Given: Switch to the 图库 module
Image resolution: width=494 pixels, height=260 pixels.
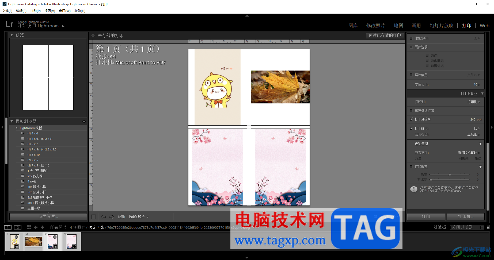Looking at the screenshot, I should point(353,26).
